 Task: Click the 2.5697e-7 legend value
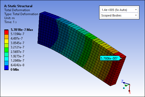pos(17,52)
